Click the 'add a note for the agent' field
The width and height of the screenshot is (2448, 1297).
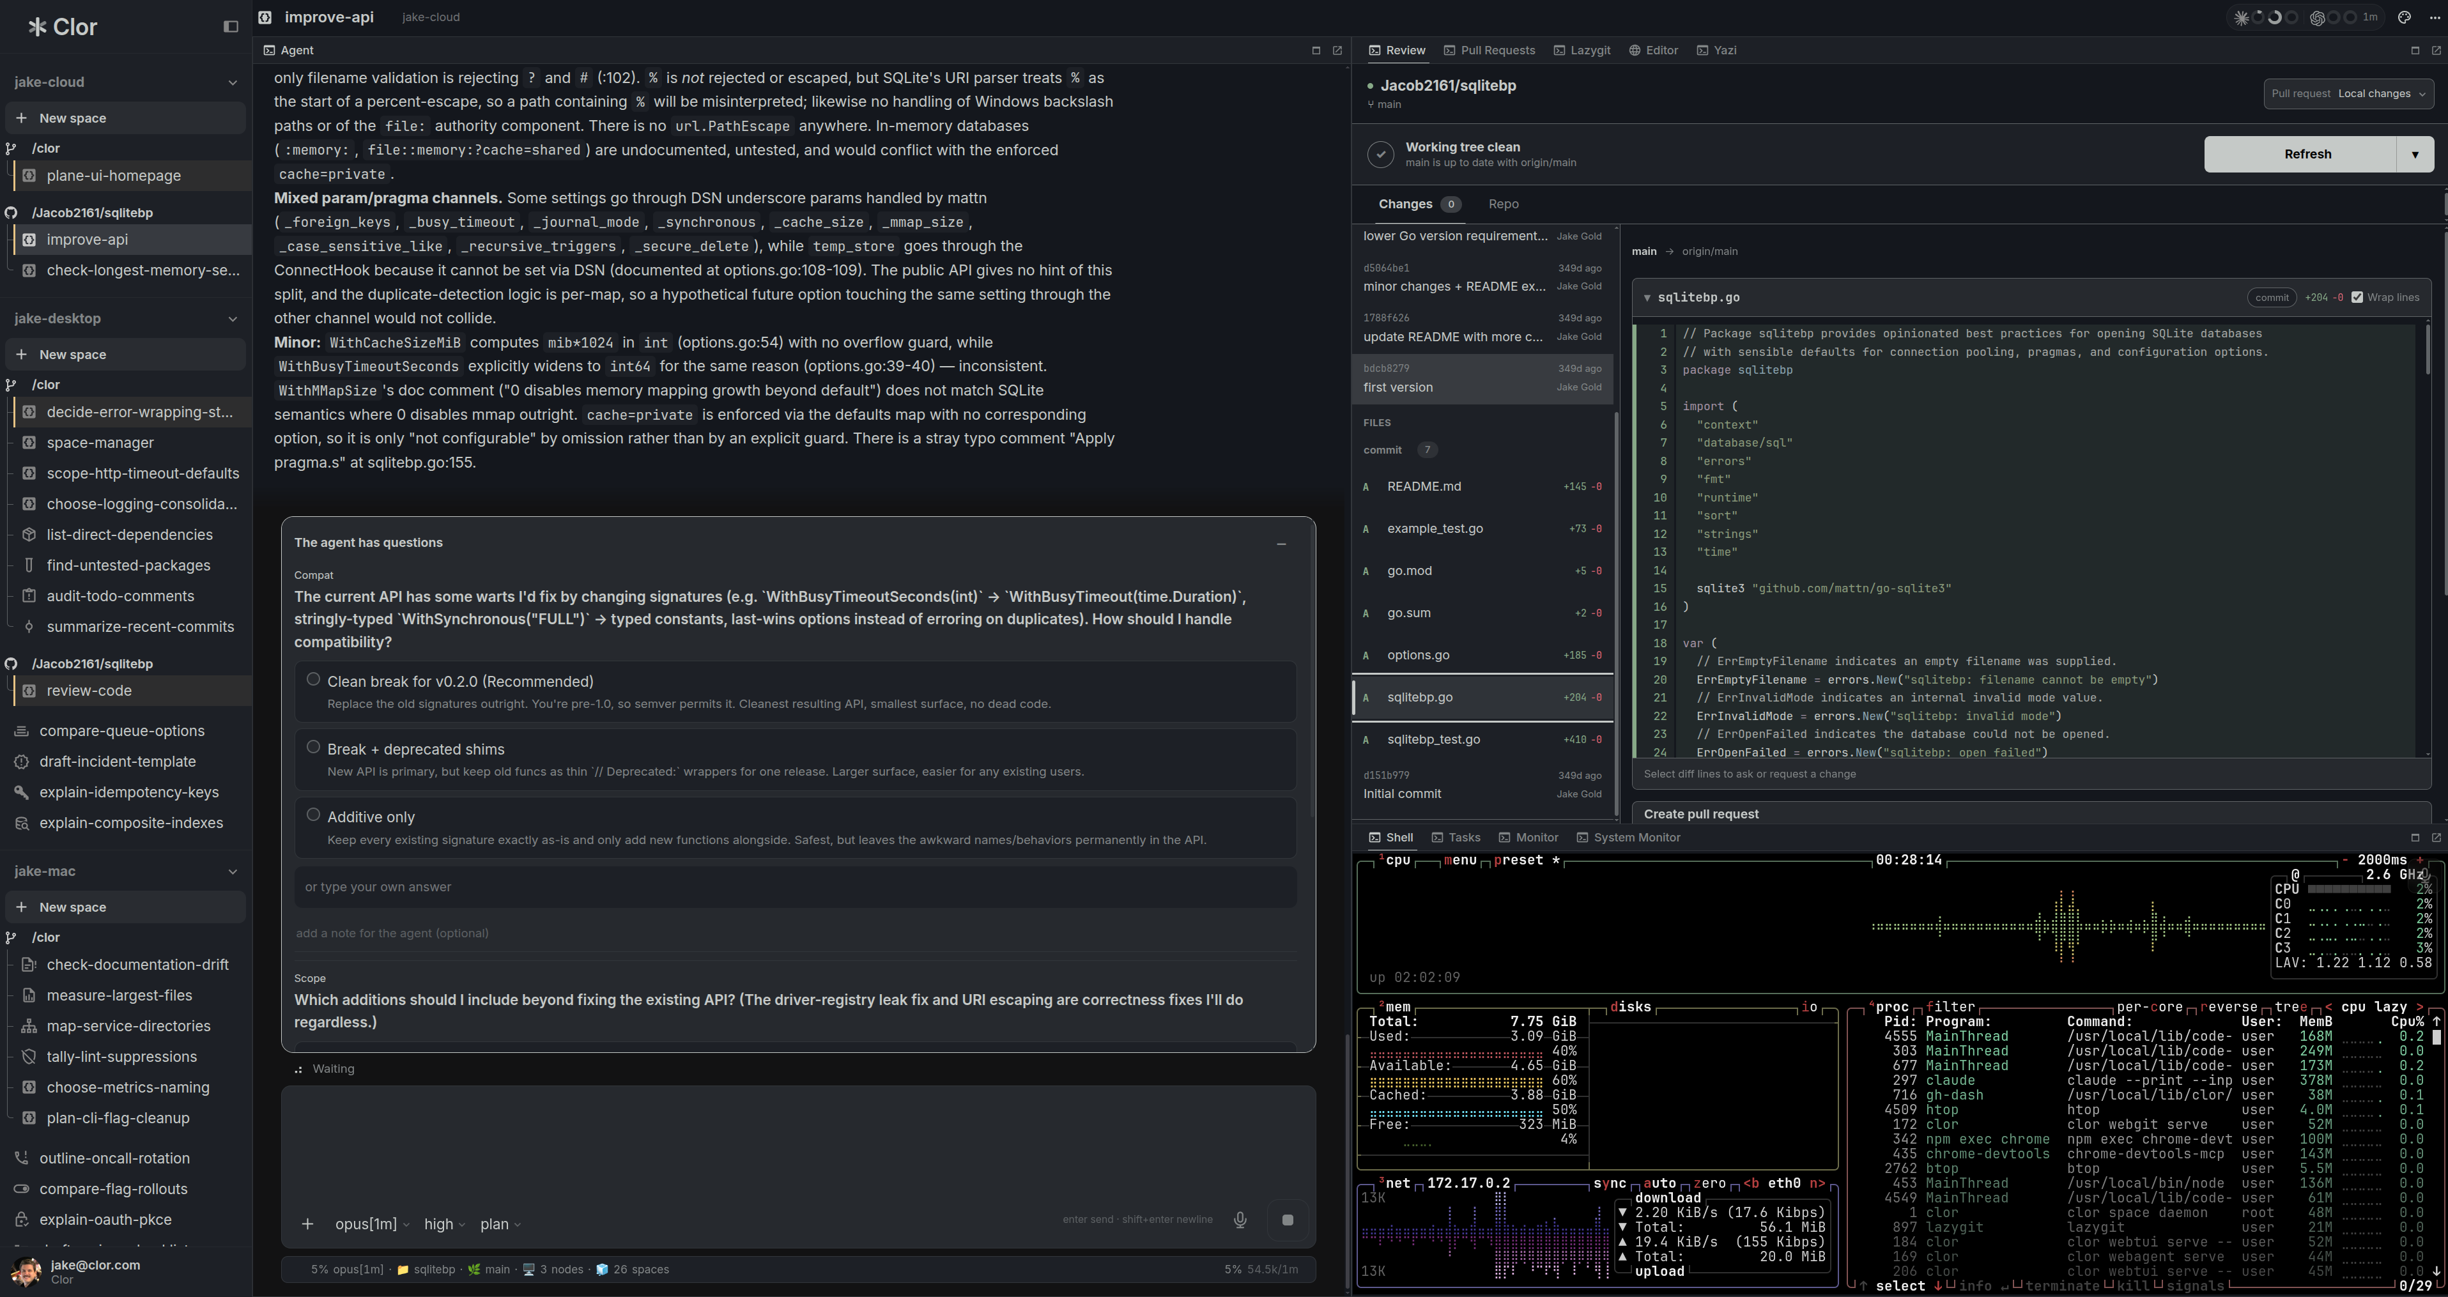coord(796,933)
